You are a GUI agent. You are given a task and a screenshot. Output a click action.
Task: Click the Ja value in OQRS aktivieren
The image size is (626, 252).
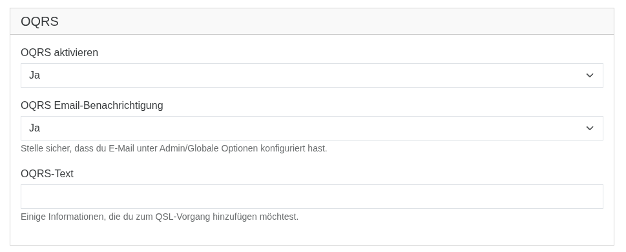(34, 75)
